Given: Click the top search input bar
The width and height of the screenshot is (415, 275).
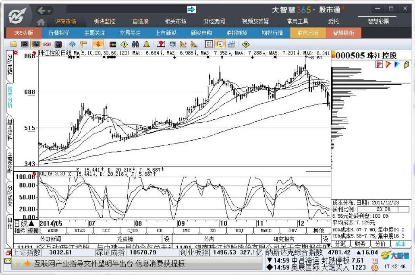Looking at the screenshot, I should [x=126, y=10].
